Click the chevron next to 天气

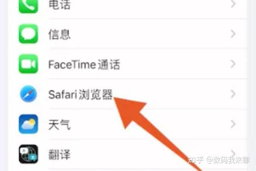point(233,124)
